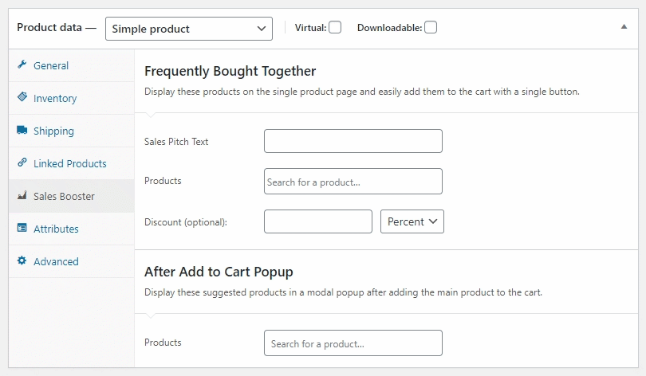Tick the Downloadable checkbox
Screen dimensions: 646x376
(x=431, y=28)
